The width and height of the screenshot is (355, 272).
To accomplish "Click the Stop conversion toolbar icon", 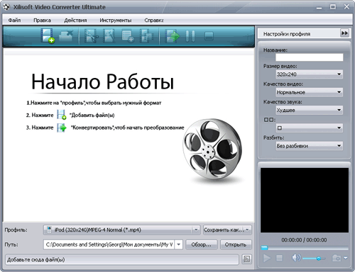I will pyautogui.click(x=209, y=36).
